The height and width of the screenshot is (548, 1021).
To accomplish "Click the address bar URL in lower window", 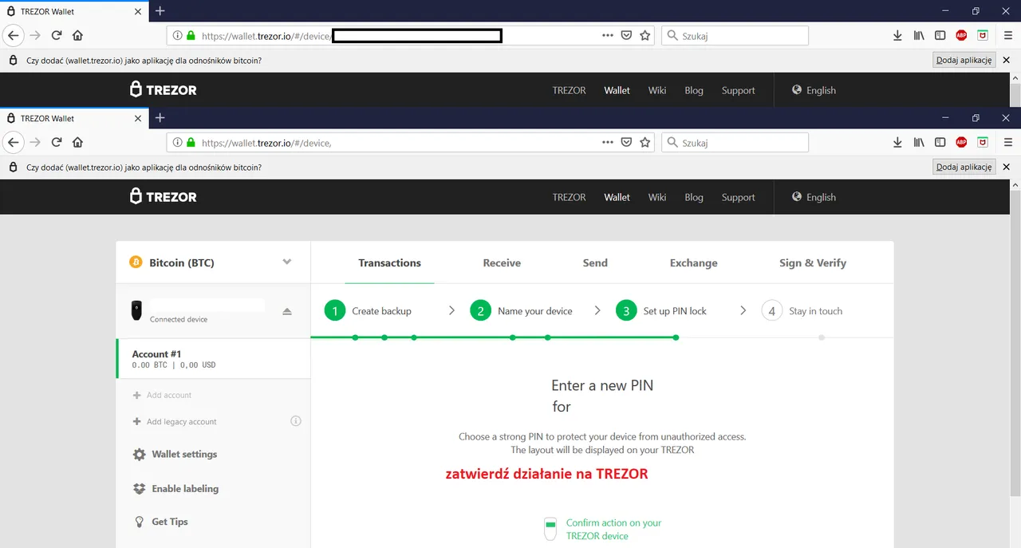I will (266, 143).
